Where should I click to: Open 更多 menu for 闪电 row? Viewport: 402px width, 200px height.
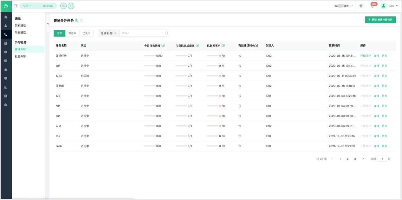385,126
